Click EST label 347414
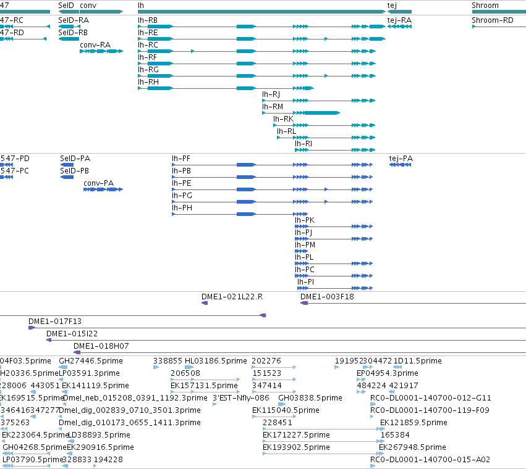Screen dimensions: 526x469 [x=266, y=386]
